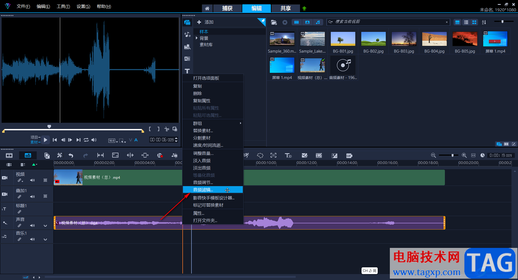Switch library to list view

tap(466, 22)
